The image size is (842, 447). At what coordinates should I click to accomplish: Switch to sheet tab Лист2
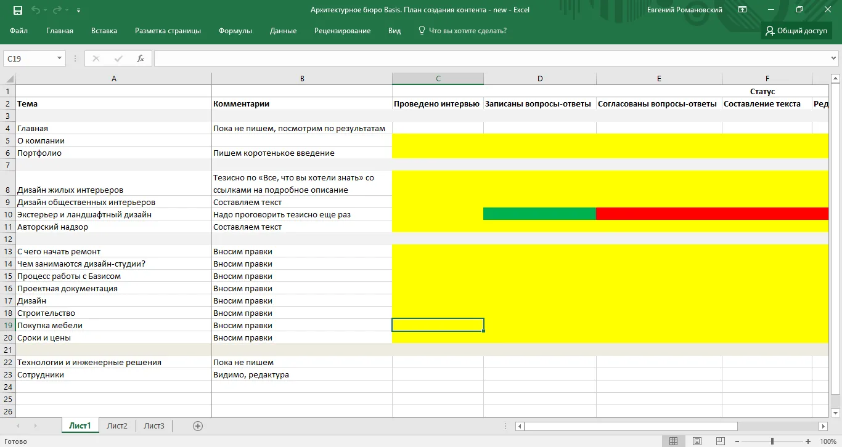click(x=117, y=425)
